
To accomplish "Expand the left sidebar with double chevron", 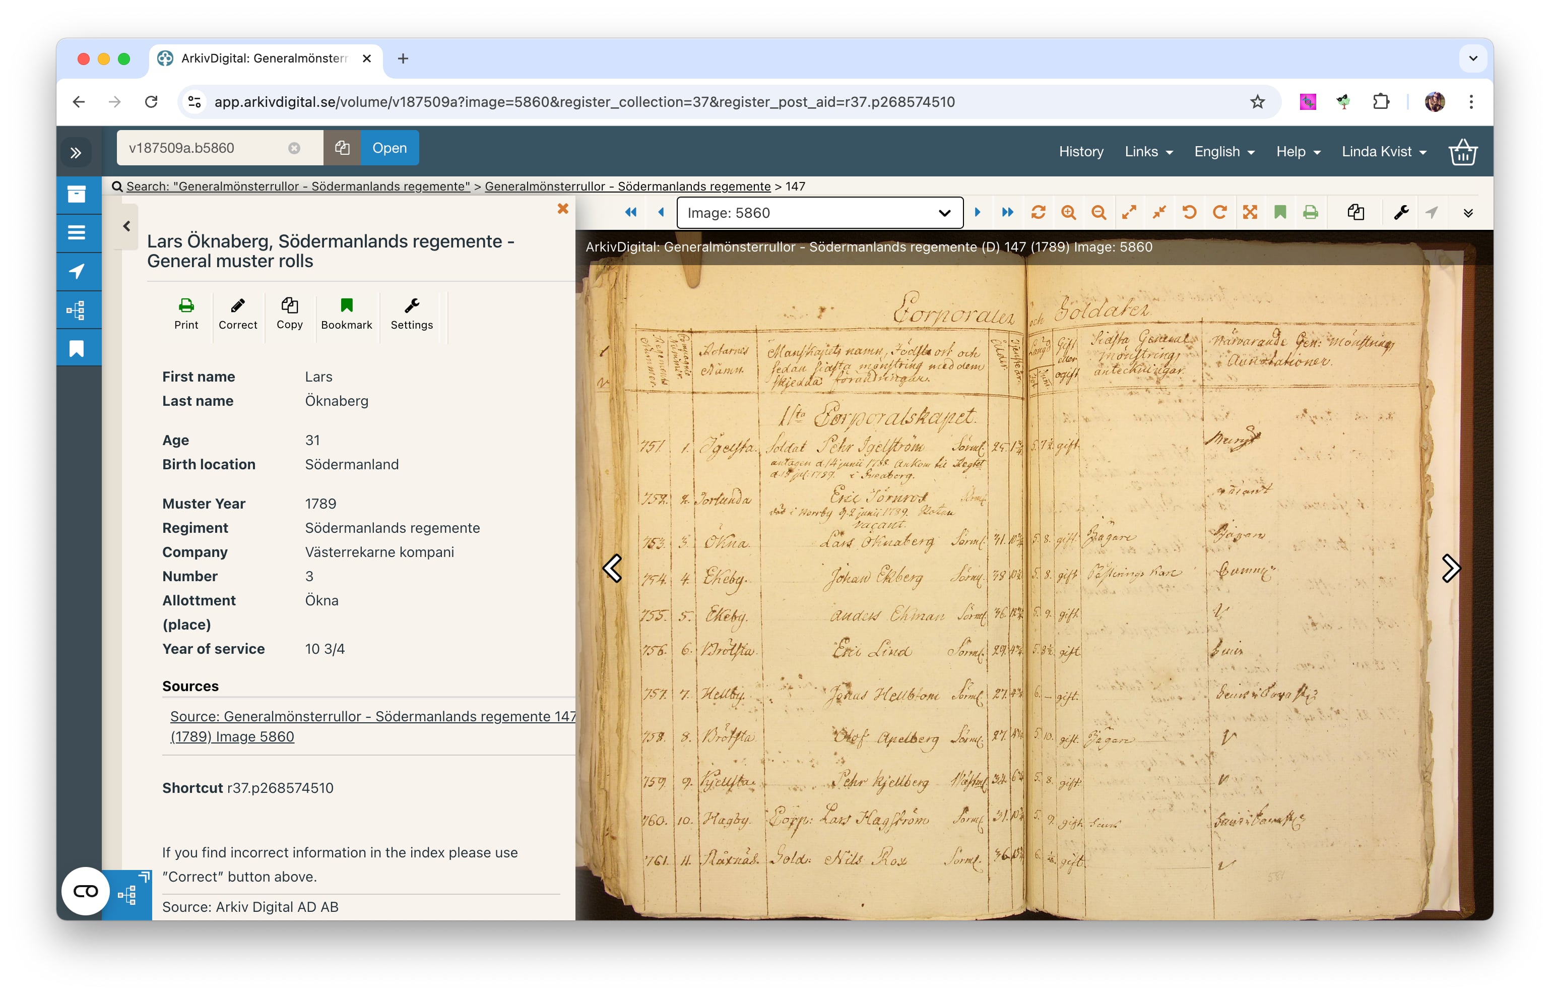I will pos(76,153).
